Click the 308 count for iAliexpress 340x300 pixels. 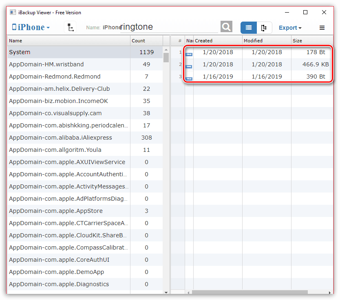pyautogui.click(x=147, y=138)
